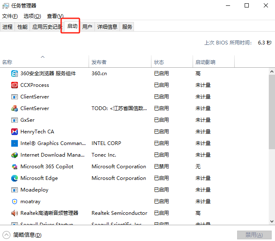
Task: Click the Realtek Semiconductor publisher cell
Action: (119, 213)
